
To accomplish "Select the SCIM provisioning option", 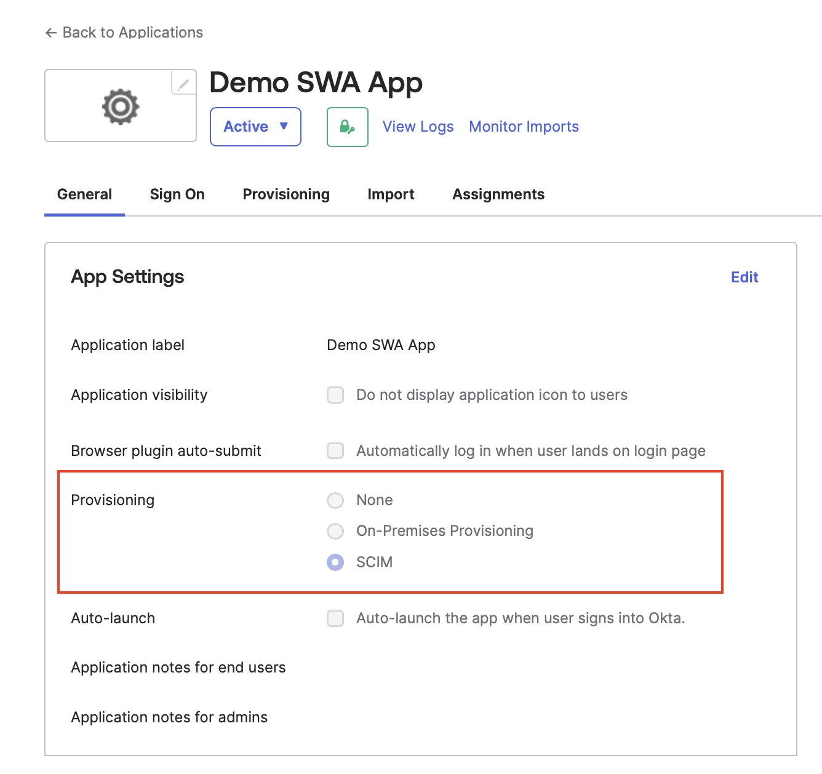I will point(335,562).
